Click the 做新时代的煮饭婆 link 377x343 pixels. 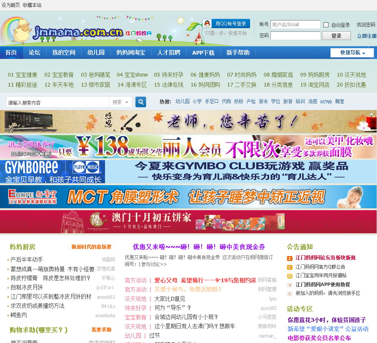pos(92,247)
